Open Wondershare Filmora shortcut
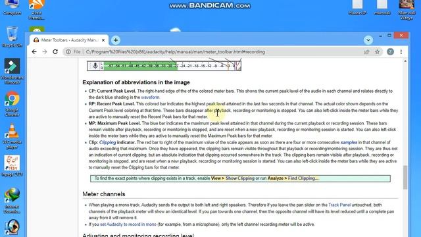Image resolution: width=421 pixels, height=237 pixels. tap(12, 71)
